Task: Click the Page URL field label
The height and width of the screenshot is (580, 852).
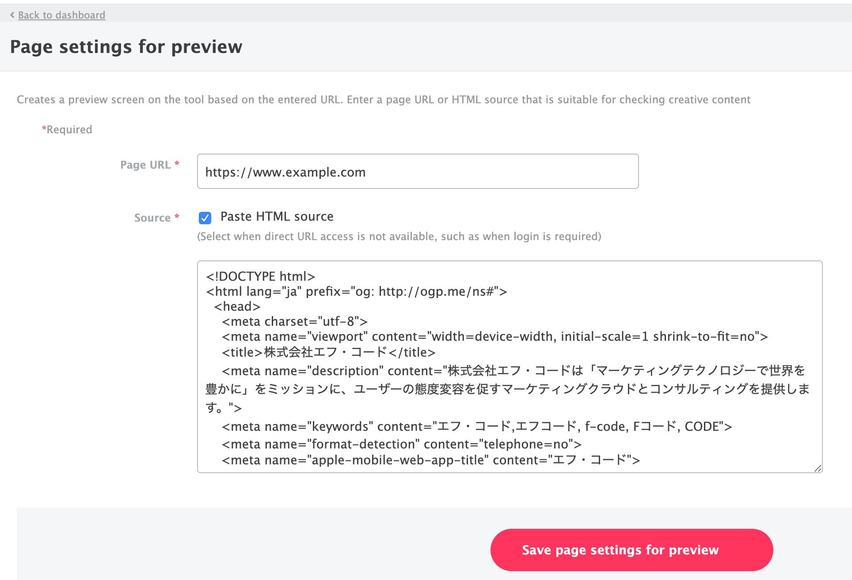Action: coord(145,165)
